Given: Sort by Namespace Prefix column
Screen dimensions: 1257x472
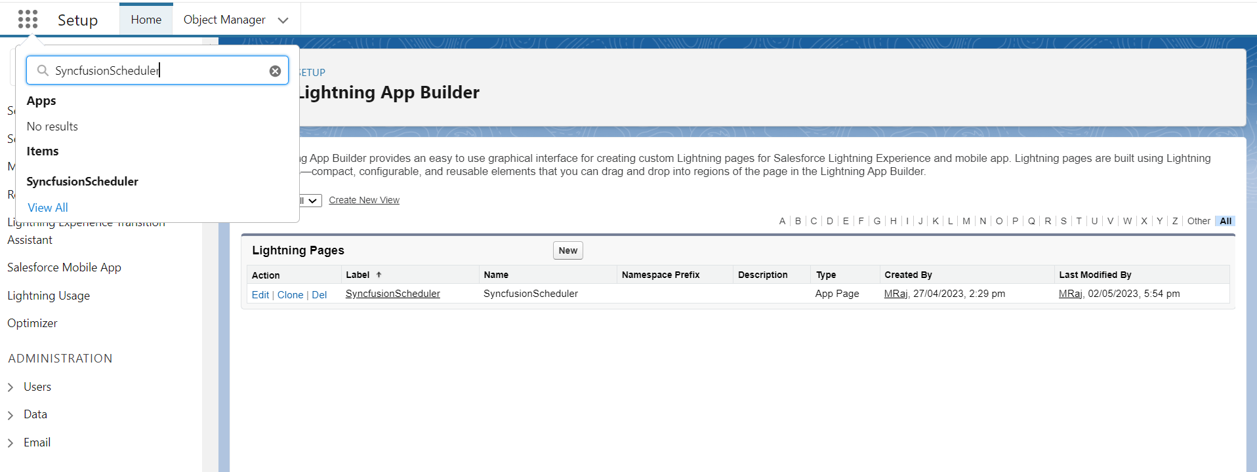Looking at the screenshot, I should (x=661, y=275).
